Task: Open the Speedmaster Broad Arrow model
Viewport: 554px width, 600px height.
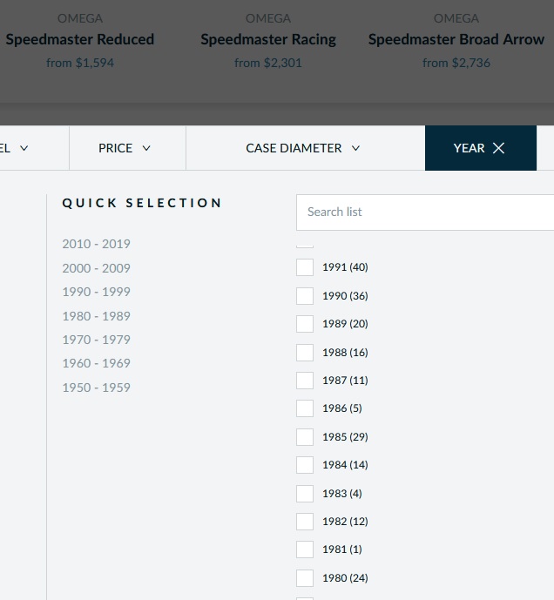Action: tap(456, 39)
